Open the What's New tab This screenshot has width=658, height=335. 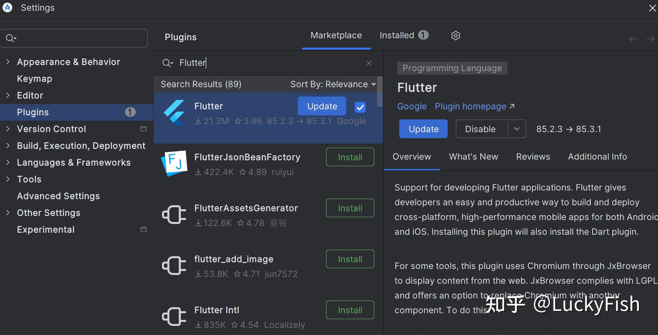coord(473,157)
